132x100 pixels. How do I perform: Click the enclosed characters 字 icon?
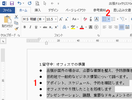(x=96, y=27)
